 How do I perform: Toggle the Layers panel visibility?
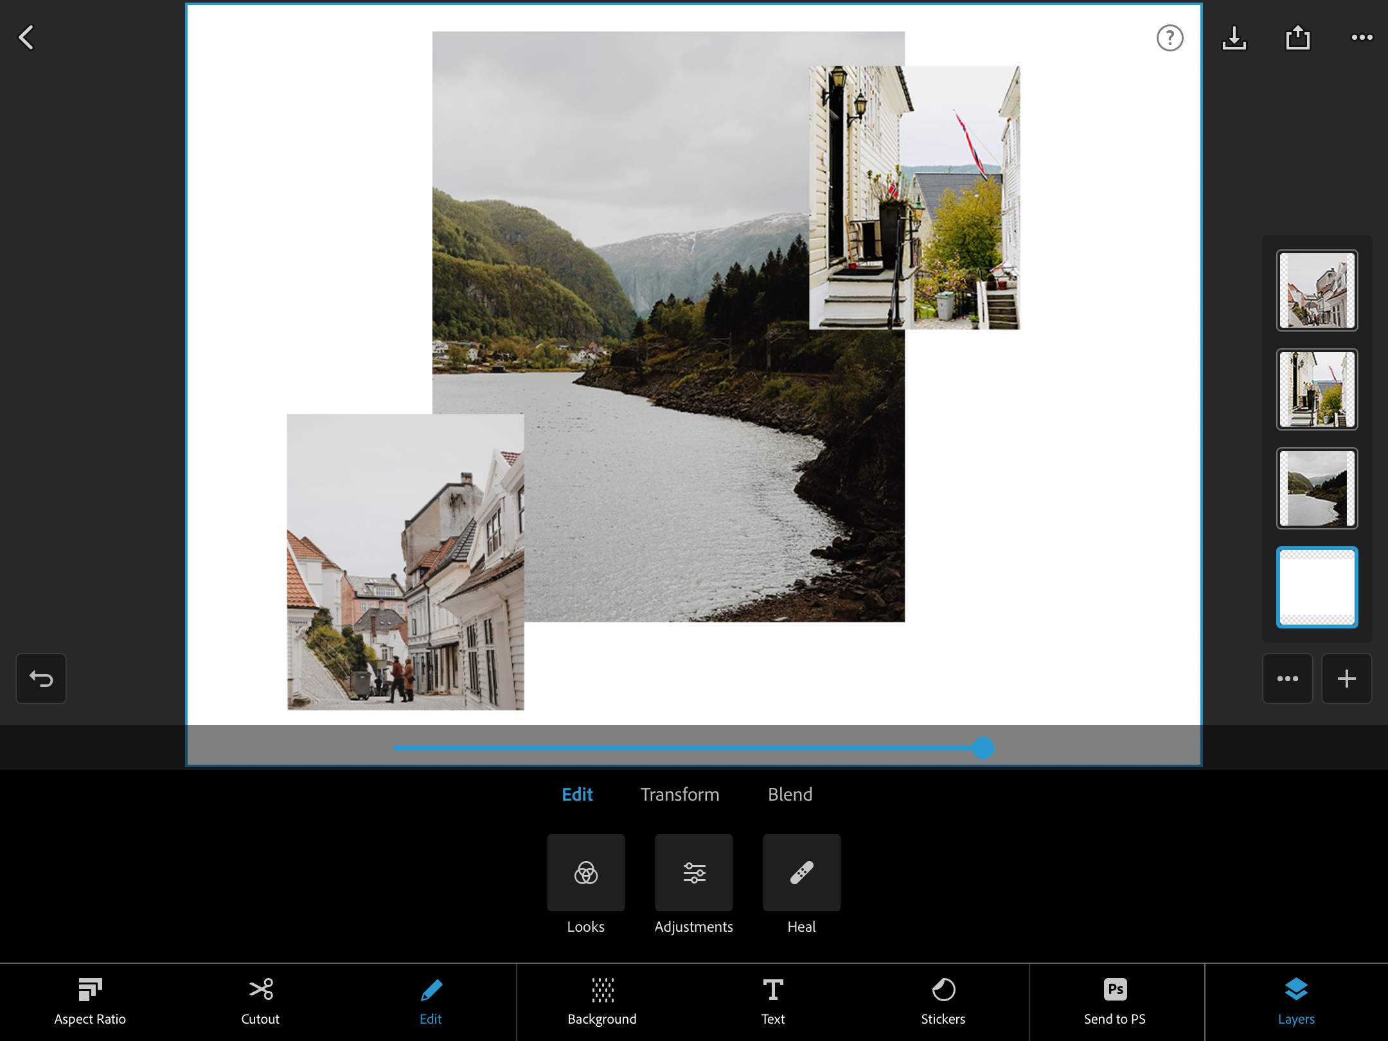click(x=1296, y=1001)
